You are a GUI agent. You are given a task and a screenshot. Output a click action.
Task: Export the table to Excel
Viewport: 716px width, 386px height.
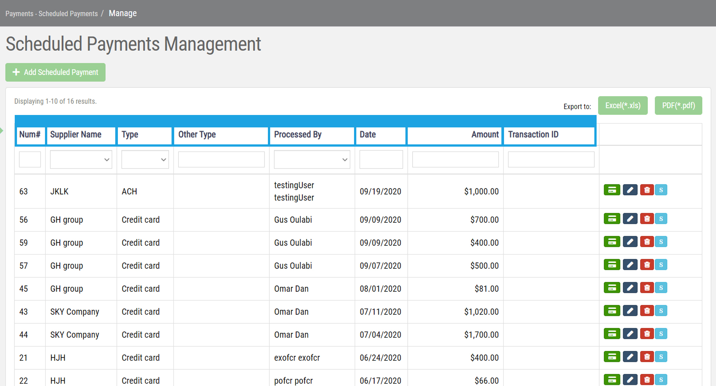click(623, 106)
